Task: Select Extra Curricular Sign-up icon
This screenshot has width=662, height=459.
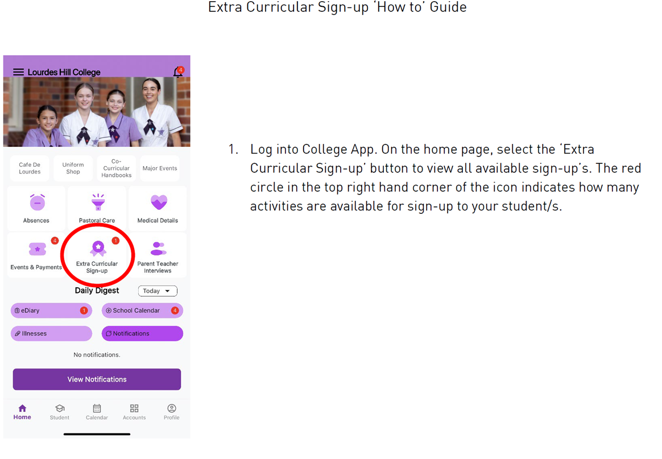Action: tap(98, 249)
